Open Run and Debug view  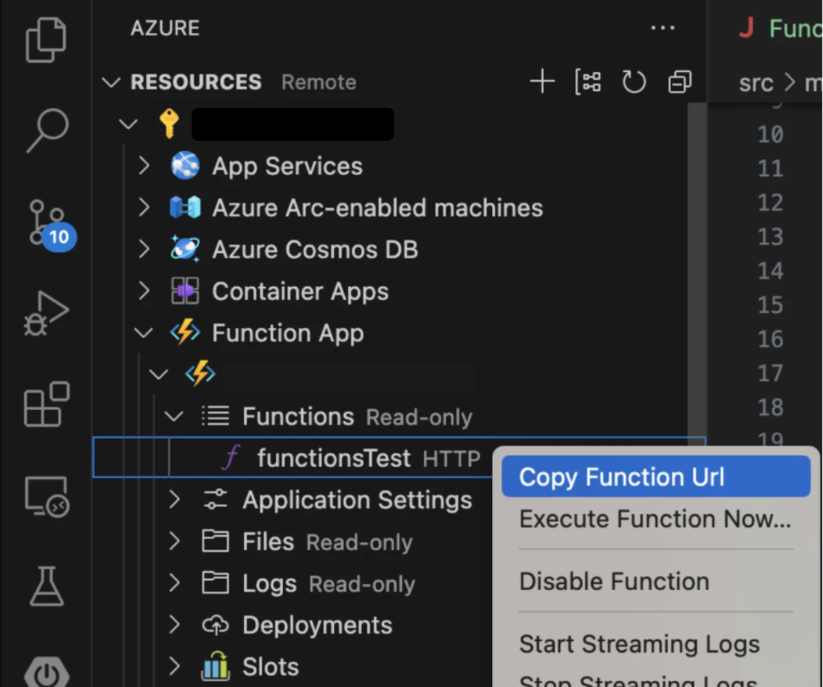coord(46,313)
